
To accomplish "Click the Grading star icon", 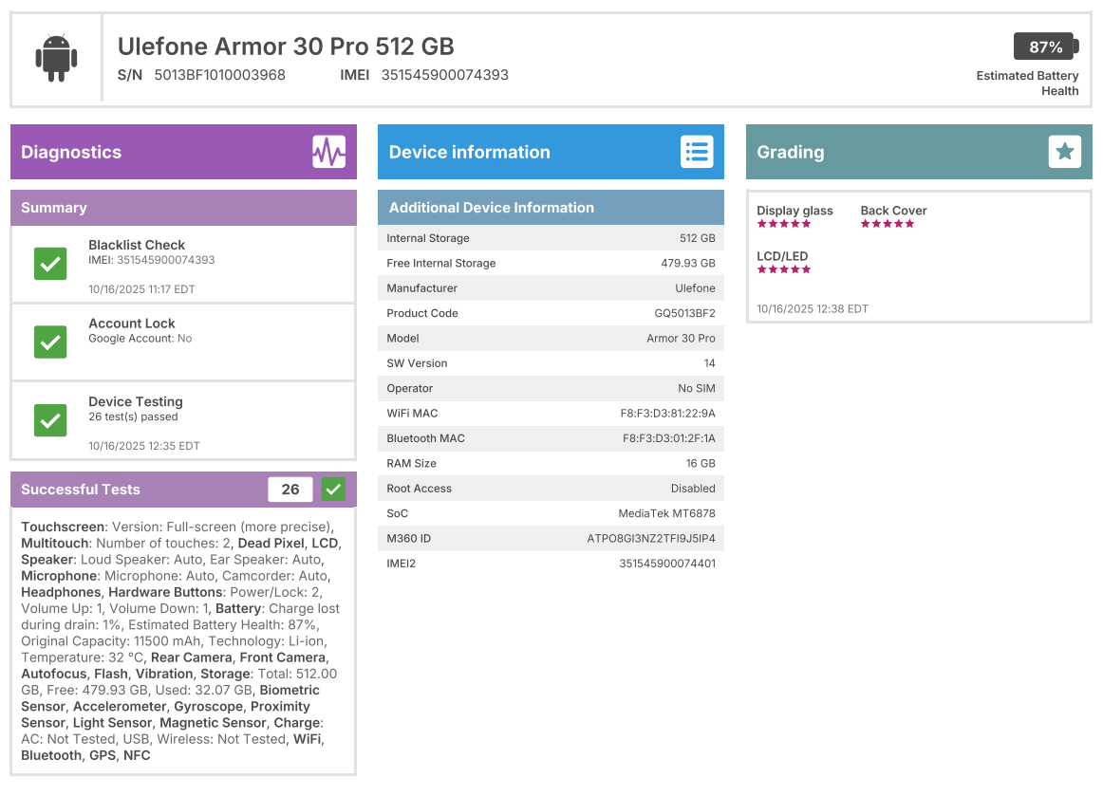I will pyautogui.click(x=1064, y=152).
